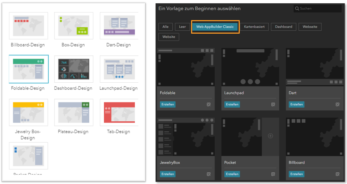
Task: Switch to the Dashboard filter tab
Action: [x=283, y=27]
